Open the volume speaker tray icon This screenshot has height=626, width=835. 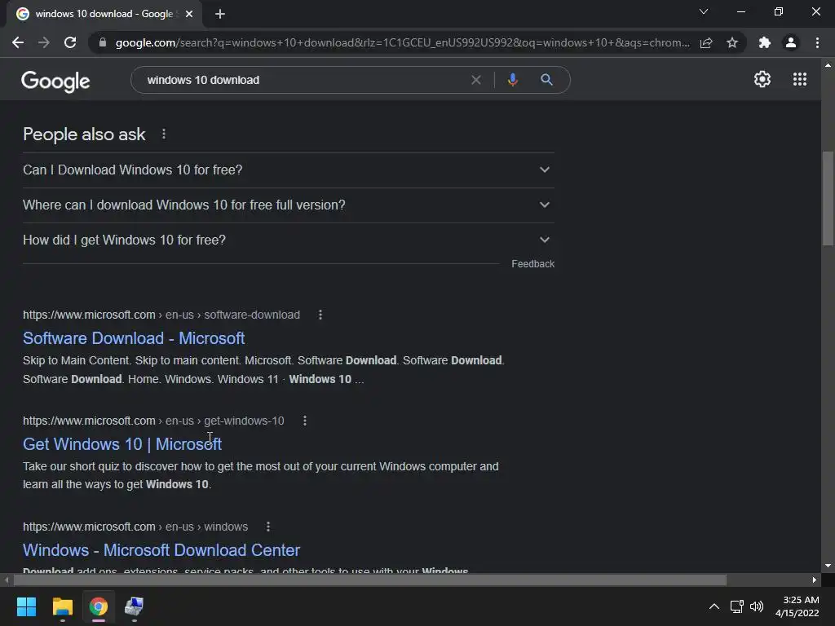click(757, 606)
